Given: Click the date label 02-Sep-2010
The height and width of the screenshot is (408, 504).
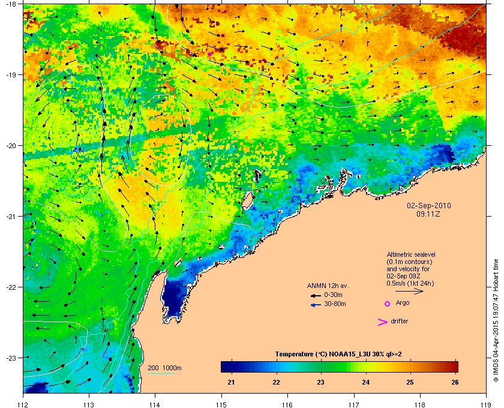Looking at the screenshot, I should click(429, 205).
